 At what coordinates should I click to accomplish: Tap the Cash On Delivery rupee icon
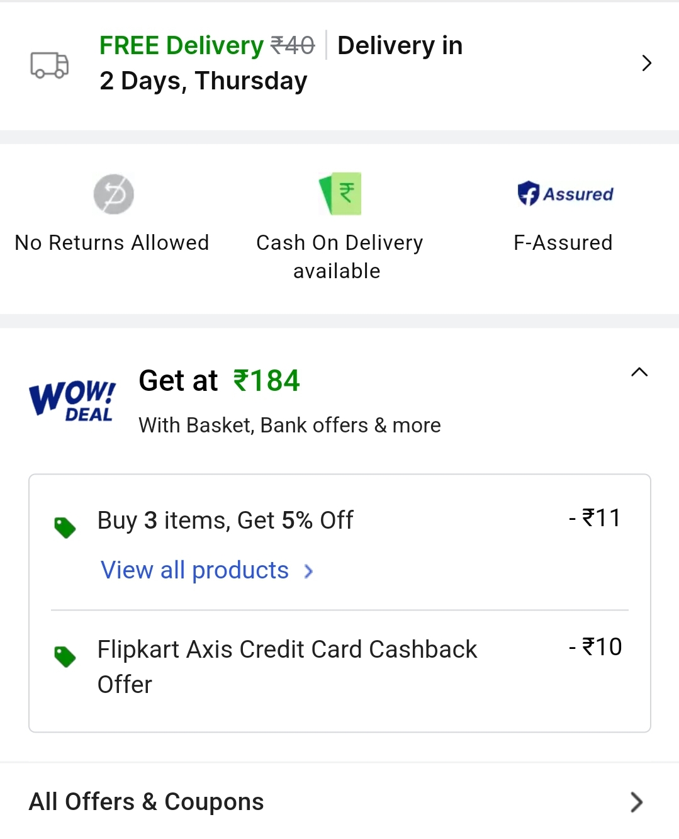340,193
